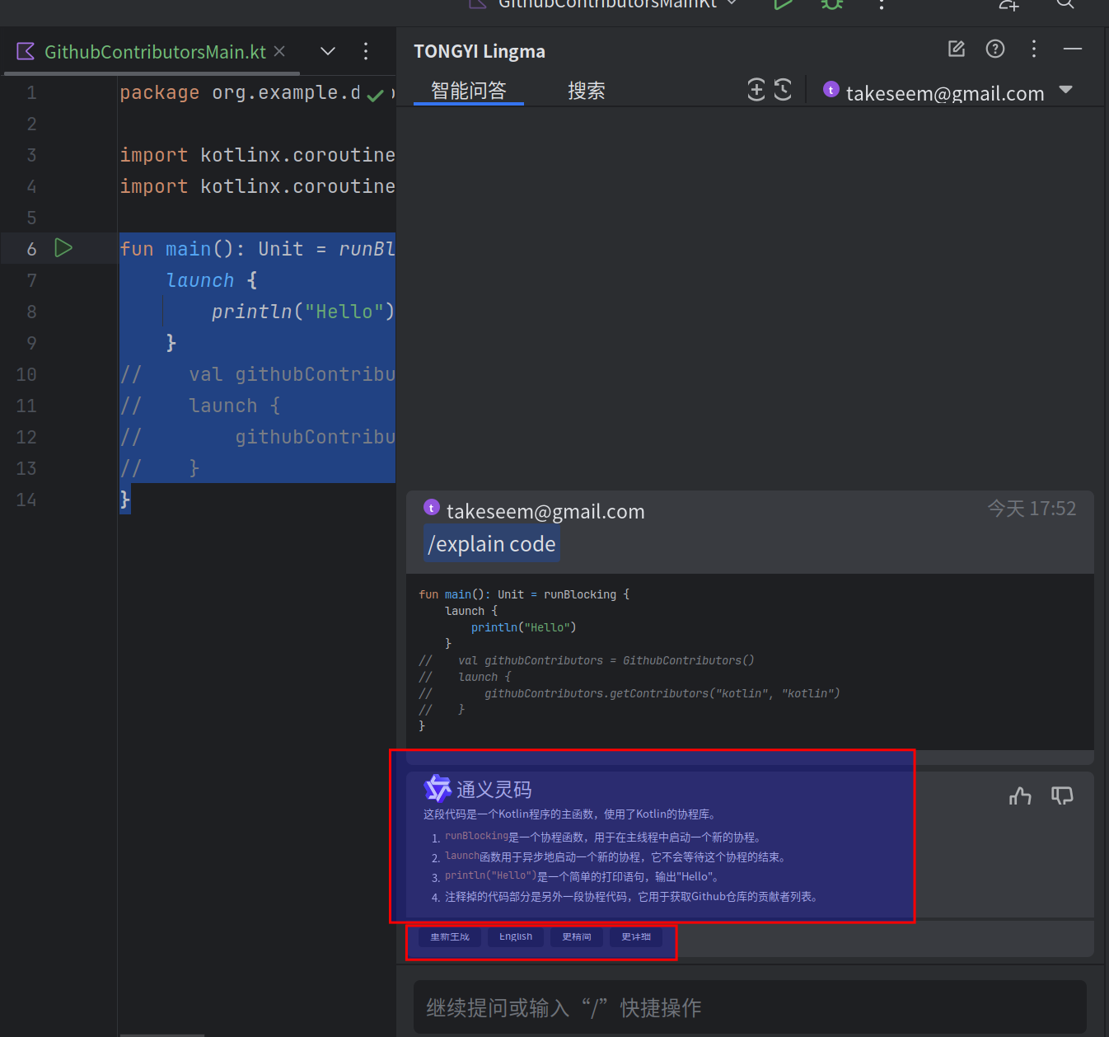The height and width of the screenshot is (1037, 1109).
Task: Click line number 1 in gutter
Action: point(31,92)
